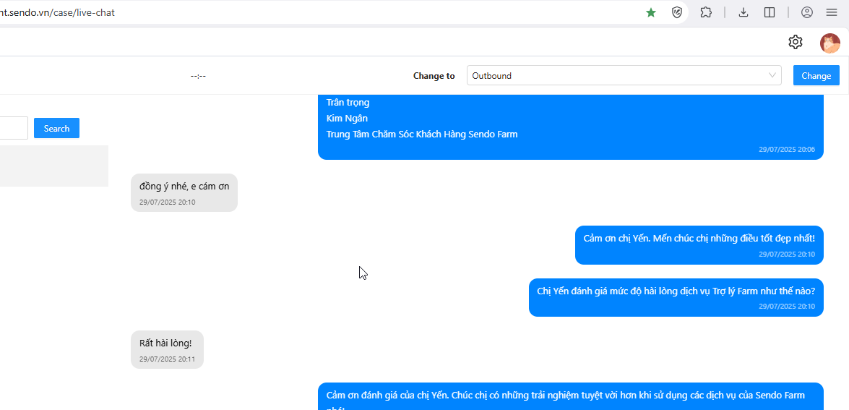This screenshot has width=849, height=410.
Task: Click the 'Cảm ơn chị Yến. Mến chúc' message
Action: pos(699,245)
